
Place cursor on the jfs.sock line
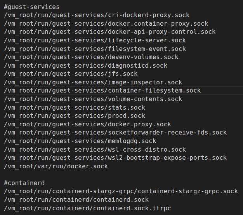pyautogui.click(x=71, y=74)
